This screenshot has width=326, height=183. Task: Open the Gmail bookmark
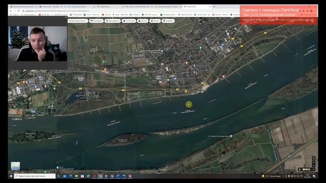click(x=125, y=15)
